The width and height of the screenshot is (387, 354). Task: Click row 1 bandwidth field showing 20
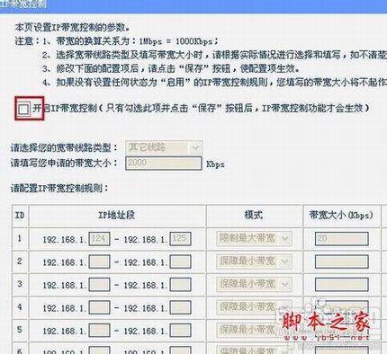click(342, 239)
